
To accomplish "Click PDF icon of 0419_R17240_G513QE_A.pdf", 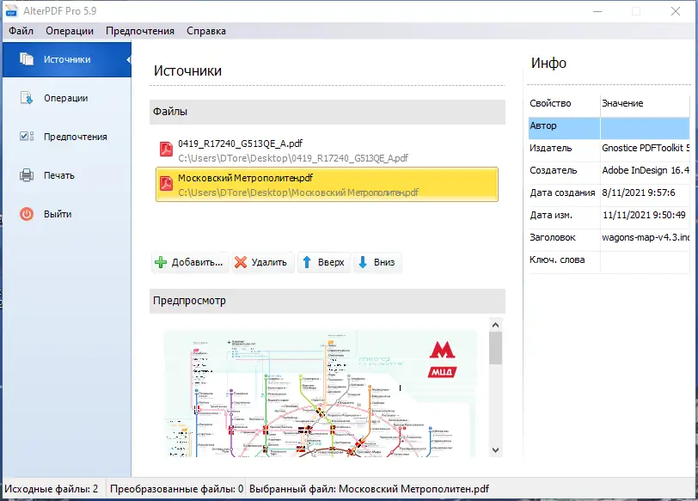I will click(x=167, y=149).
